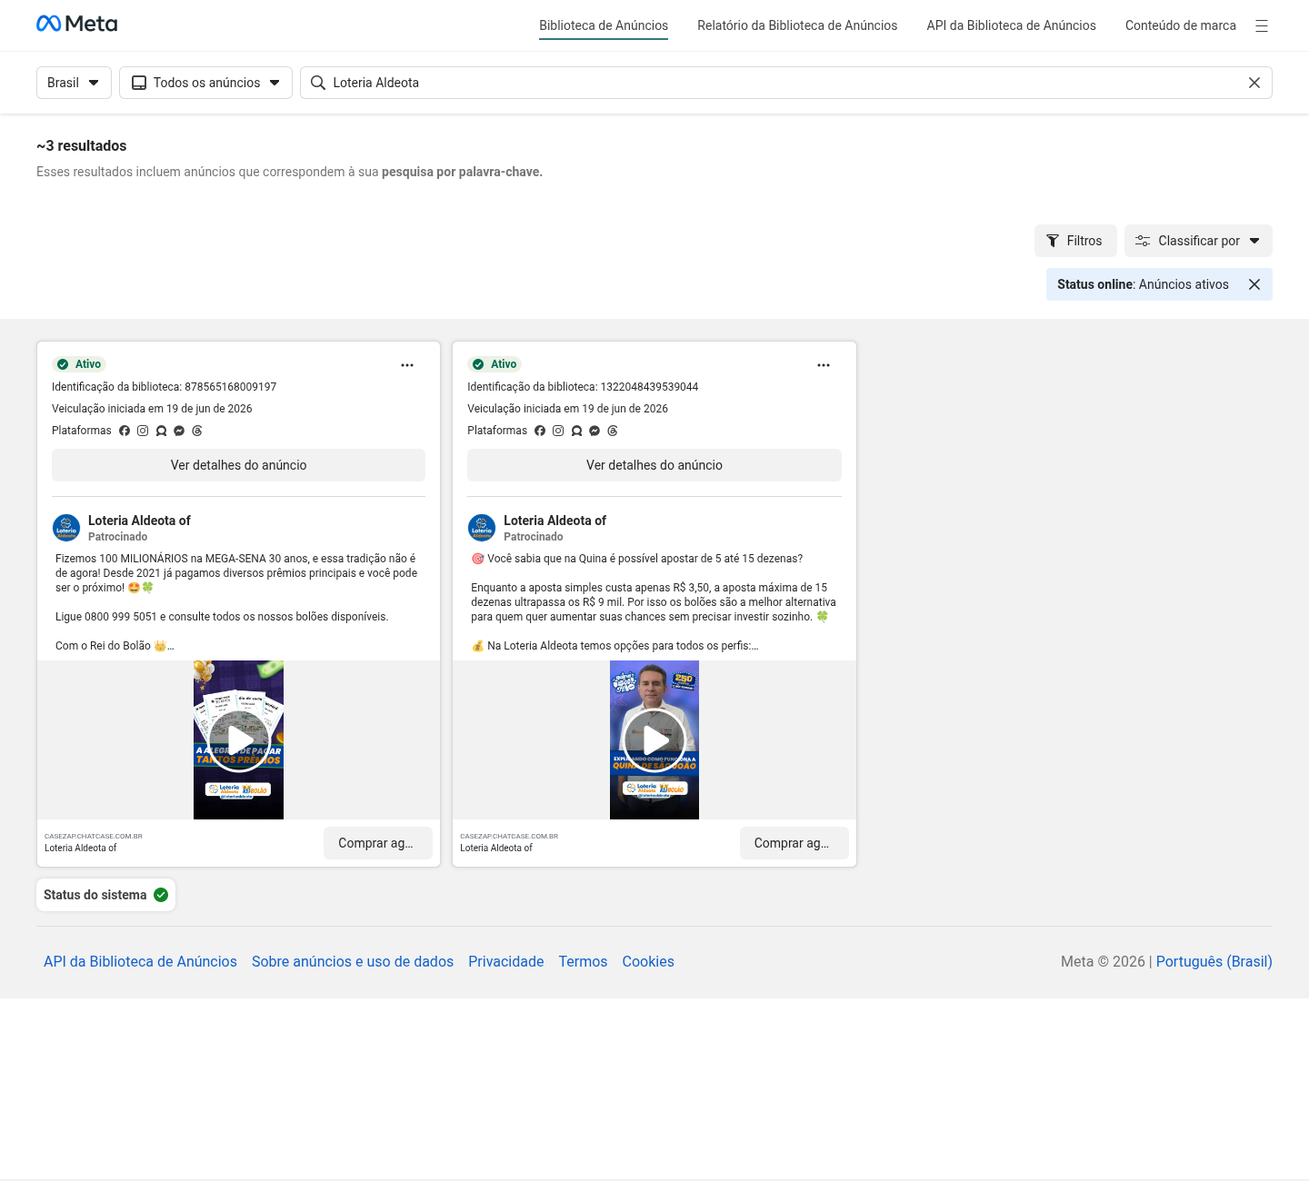Screen dimensions: 1309x1181
Task: Open the Cookies footer link
Action: click(648, 961)
